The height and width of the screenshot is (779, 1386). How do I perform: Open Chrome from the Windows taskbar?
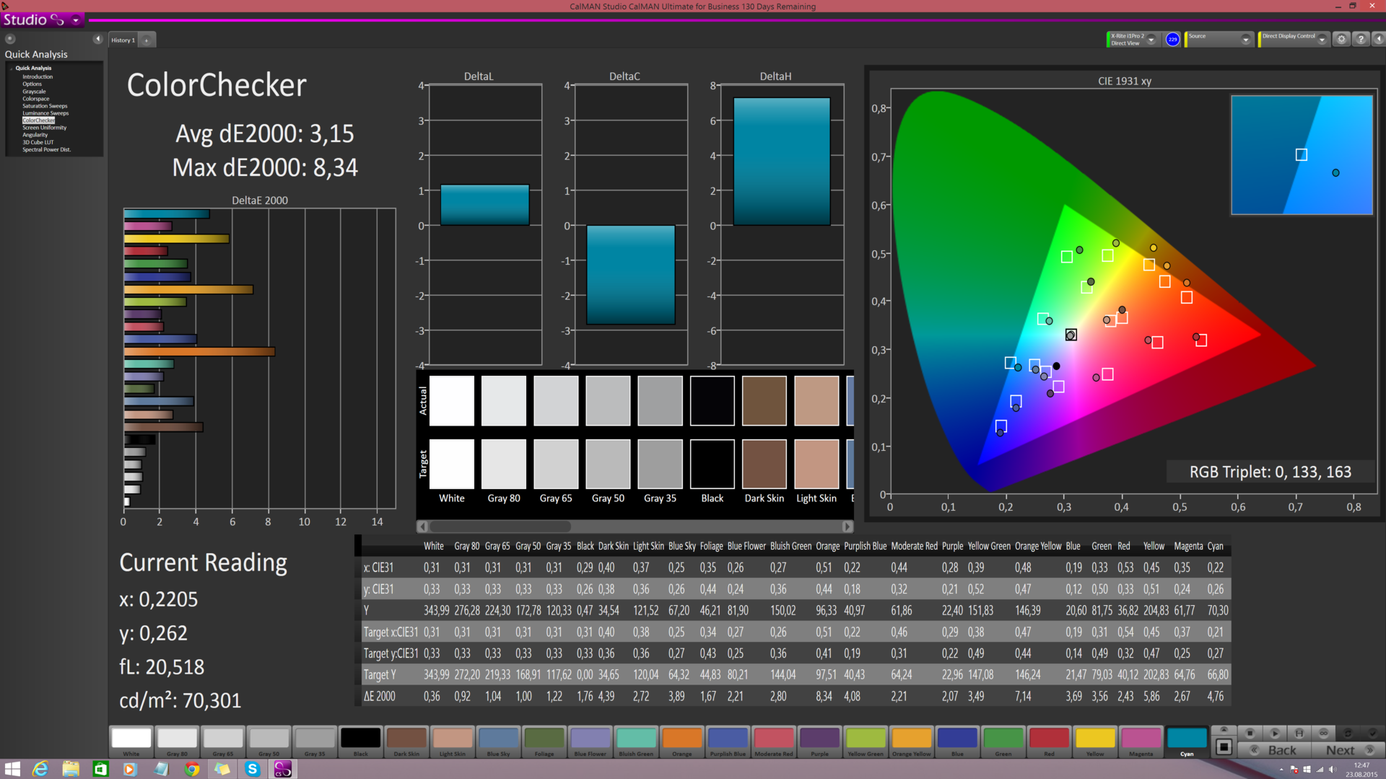[191, 769]
